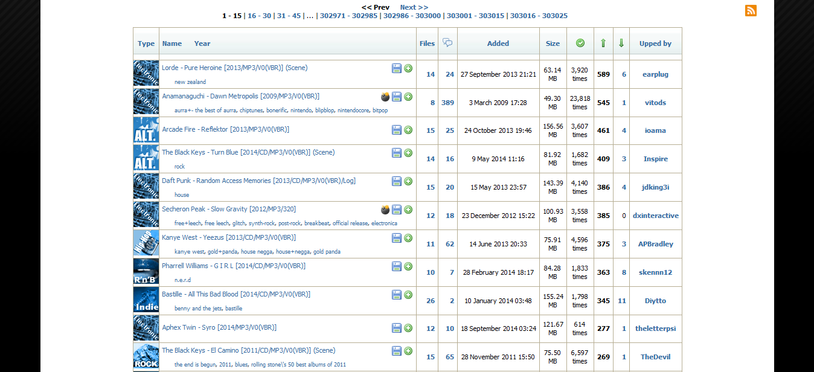Click the ALT. category image beside Arcade Fire - Reflektor
Viewport: 814px width, 372px height.
146,130
